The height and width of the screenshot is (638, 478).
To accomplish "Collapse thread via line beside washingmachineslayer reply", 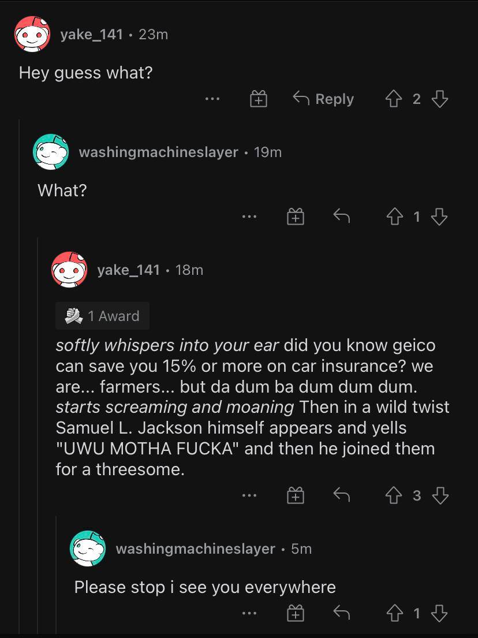I will 19,376.
